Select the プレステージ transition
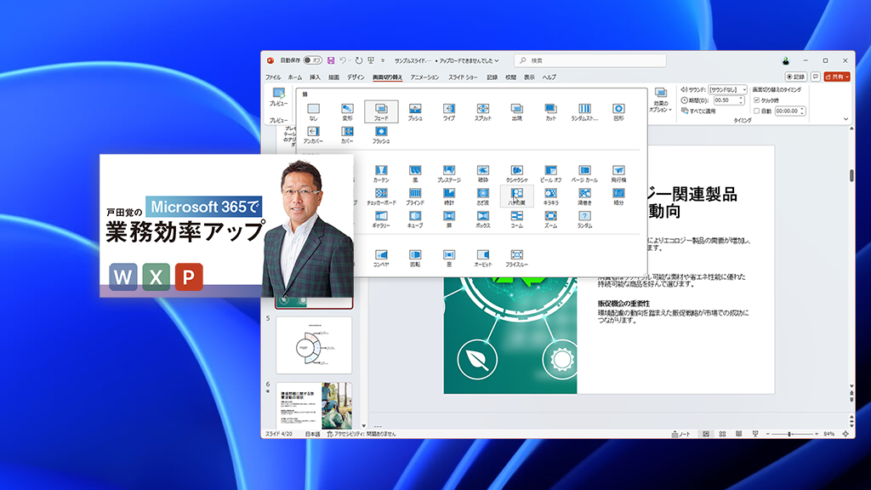This screenshot has width=871, height=490. pyautogui.click(x=449, y=174)
